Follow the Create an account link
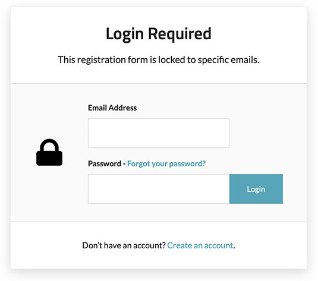 [200, 245]
